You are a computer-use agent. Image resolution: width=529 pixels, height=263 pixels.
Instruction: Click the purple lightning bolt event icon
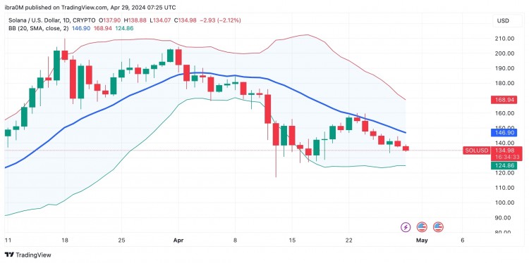406,227
